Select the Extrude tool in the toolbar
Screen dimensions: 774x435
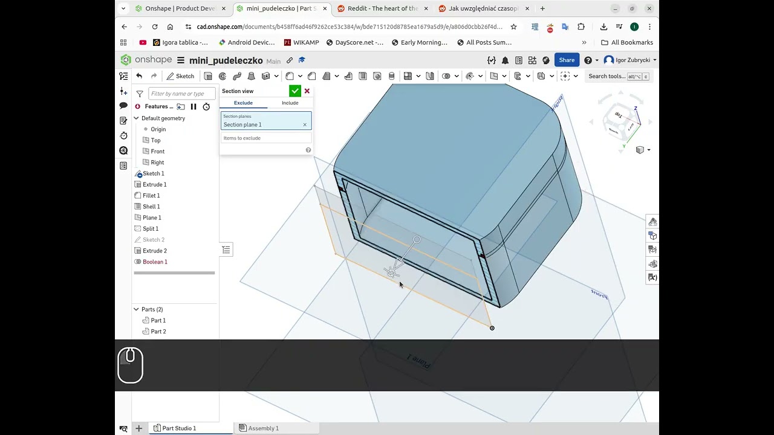tap(208, 76)
